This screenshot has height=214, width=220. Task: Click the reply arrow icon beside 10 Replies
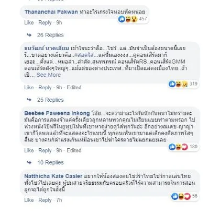[x=29, y=162]
